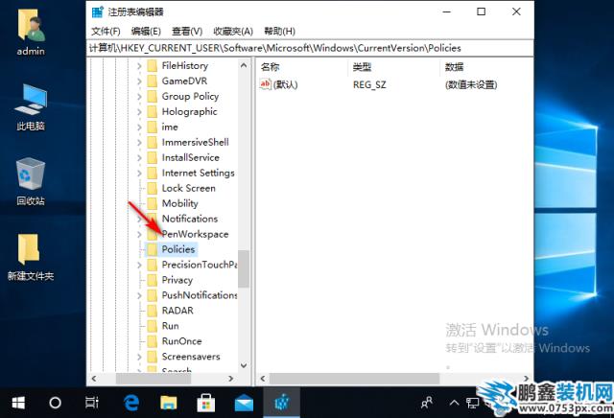The width and height of the screenshot is (614, 418).
Task: Click tree pane scroll down arrow
Action: pos(244,365)
